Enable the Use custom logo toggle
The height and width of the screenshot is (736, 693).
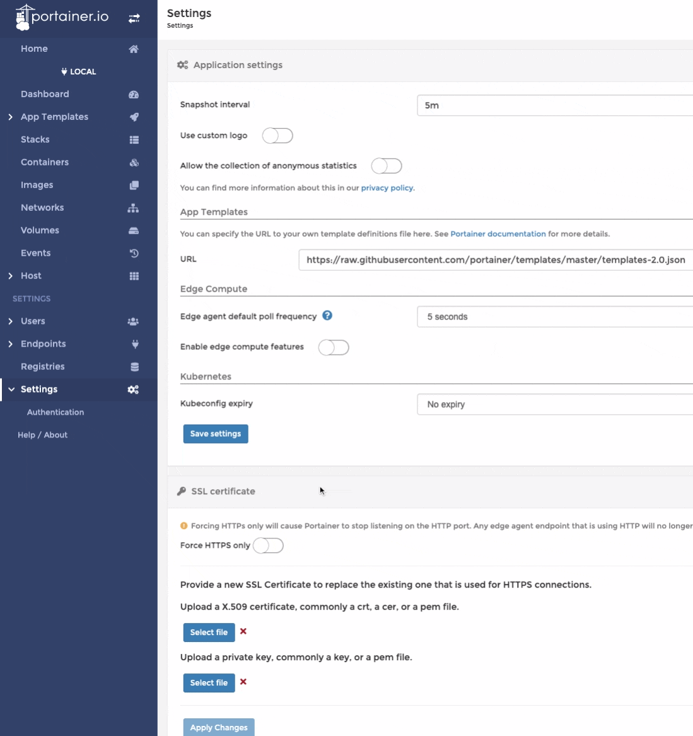(277, 136)
